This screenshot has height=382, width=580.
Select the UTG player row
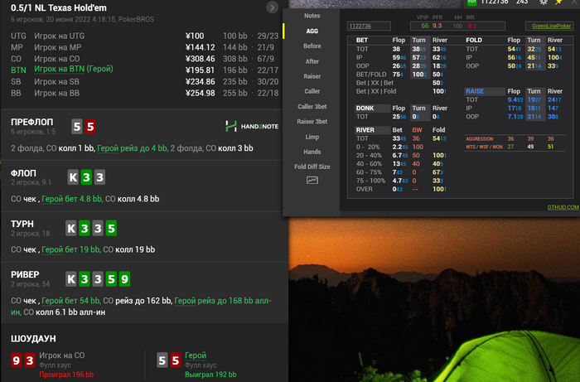coord(144,36)
